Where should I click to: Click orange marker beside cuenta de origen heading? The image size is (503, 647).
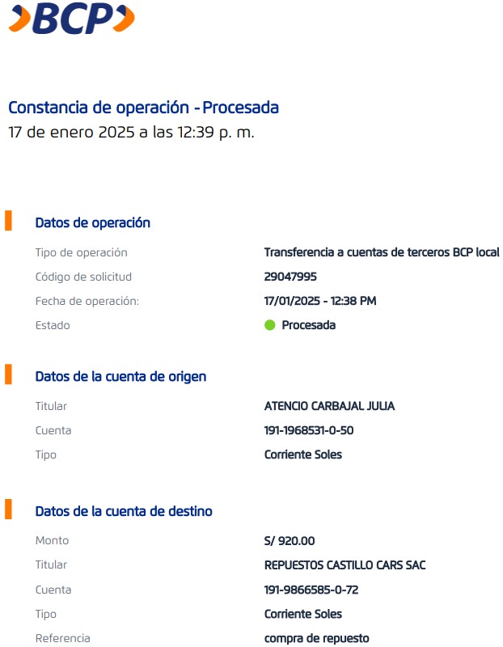[x=9, y=374]
